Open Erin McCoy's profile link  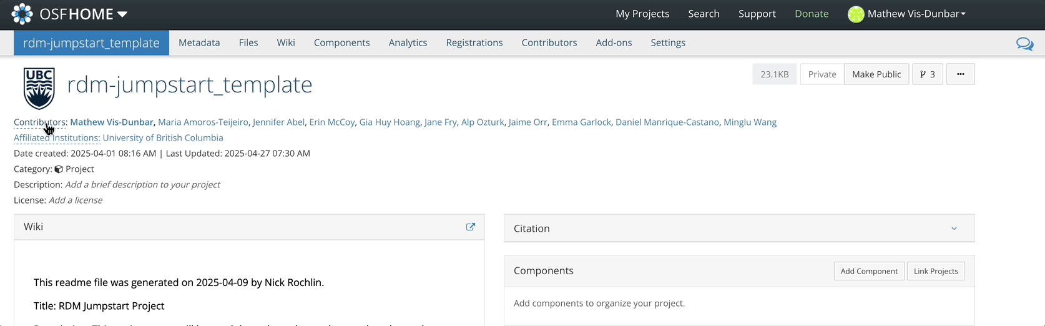click(332, 122)
